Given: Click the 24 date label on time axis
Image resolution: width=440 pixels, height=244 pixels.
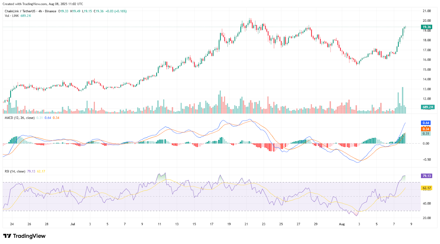Looking at the screenshot, I should tap(12, 224).
